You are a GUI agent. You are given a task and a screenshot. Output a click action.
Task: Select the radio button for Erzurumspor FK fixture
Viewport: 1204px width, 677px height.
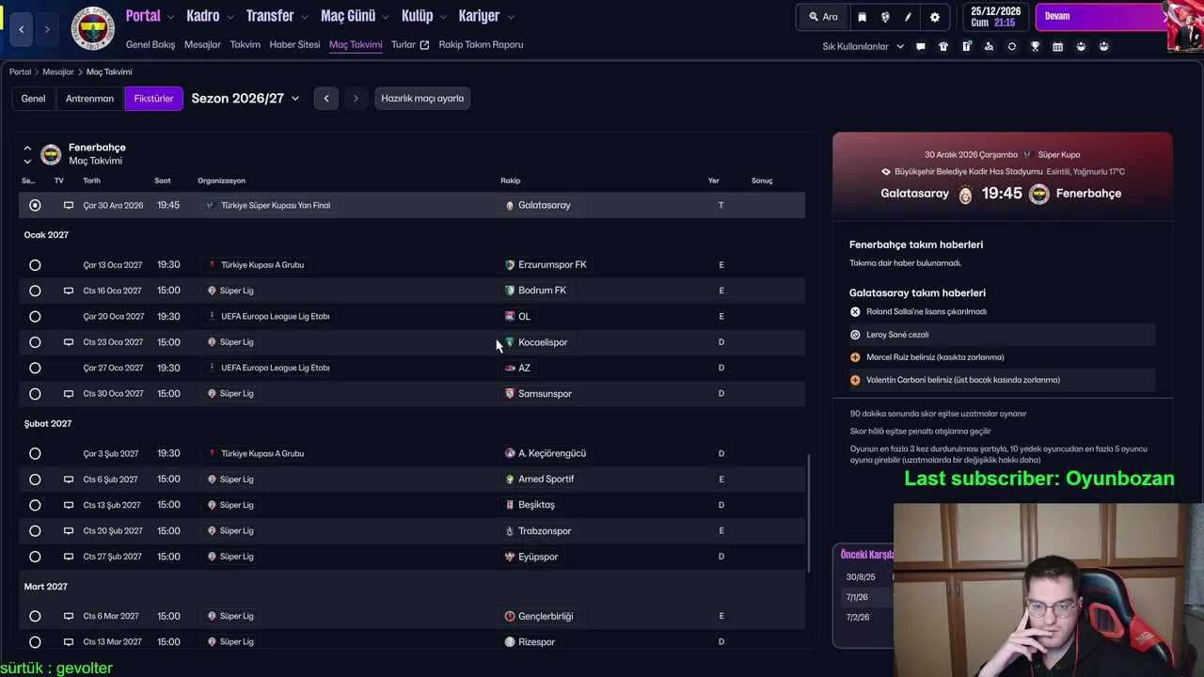point(35,265)
